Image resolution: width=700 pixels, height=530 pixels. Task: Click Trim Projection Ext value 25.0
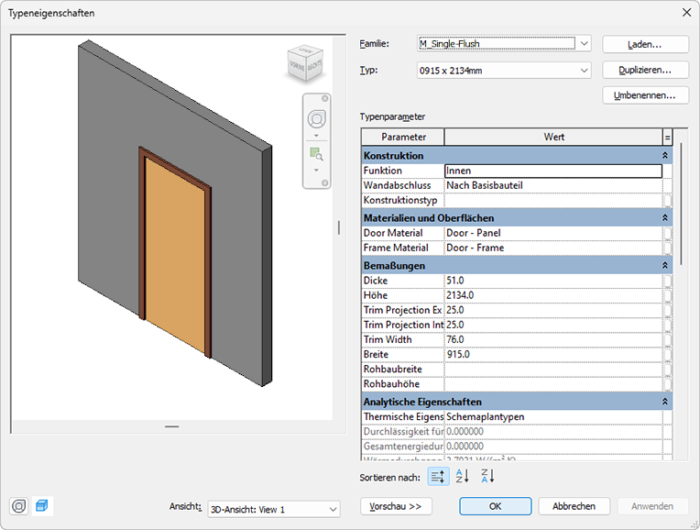pyautogui.click(x=553, y=310)
